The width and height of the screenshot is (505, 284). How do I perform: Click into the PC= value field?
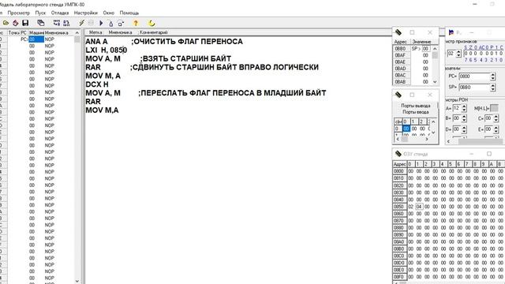click(474, 77)
